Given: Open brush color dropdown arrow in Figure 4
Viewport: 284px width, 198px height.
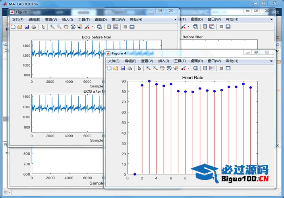Looking at the screenshot, I should [x=188, y=68].
